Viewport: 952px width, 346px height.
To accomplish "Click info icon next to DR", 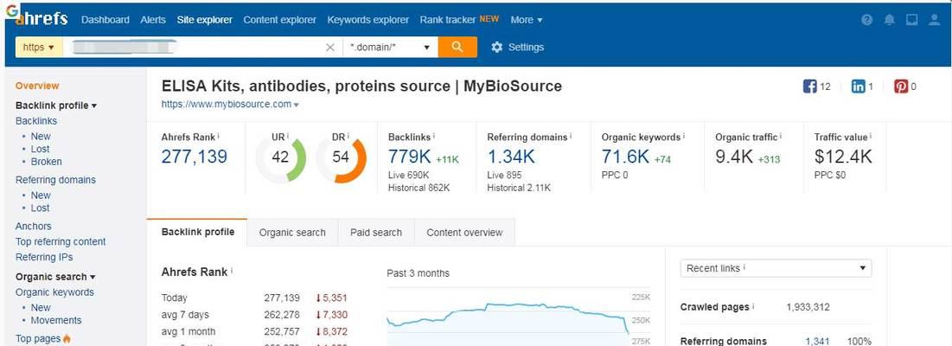I will [348, 138].
